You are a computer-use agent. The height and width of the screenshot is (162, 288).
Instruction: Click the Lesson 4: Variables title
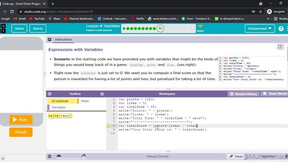coord(103,26)
